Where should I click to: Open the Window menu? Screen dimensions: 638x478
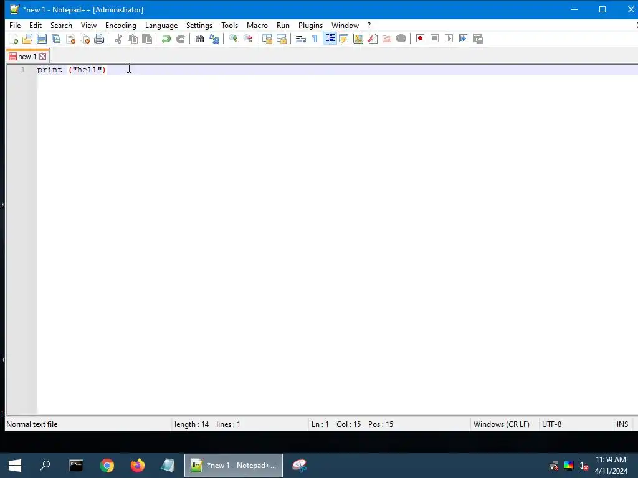coord(345,25)
